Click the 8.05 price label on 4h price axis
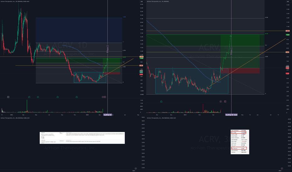292x172 pixels. 288,52
